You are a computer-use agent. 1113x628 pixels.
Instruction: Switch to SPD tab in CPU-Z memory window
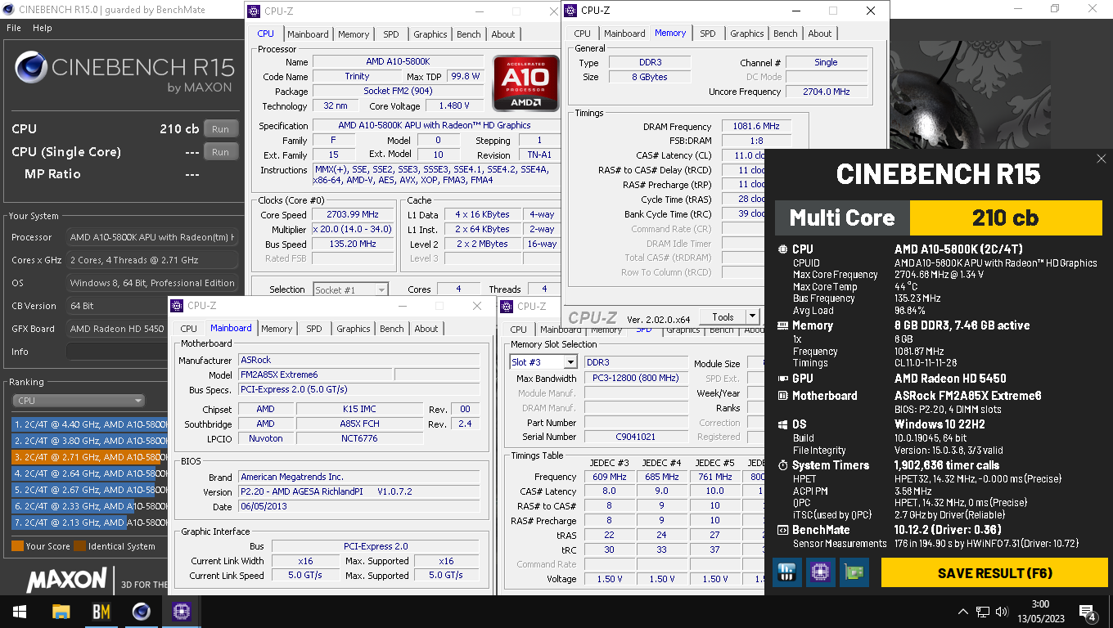(x=708, y=34)
